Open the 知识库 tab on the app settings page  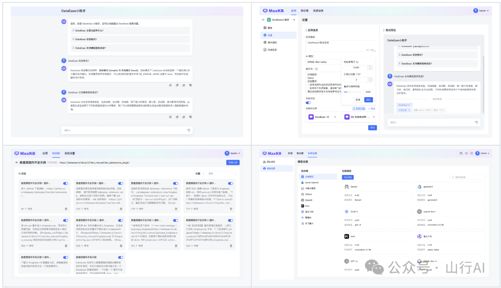coord(304,11)
